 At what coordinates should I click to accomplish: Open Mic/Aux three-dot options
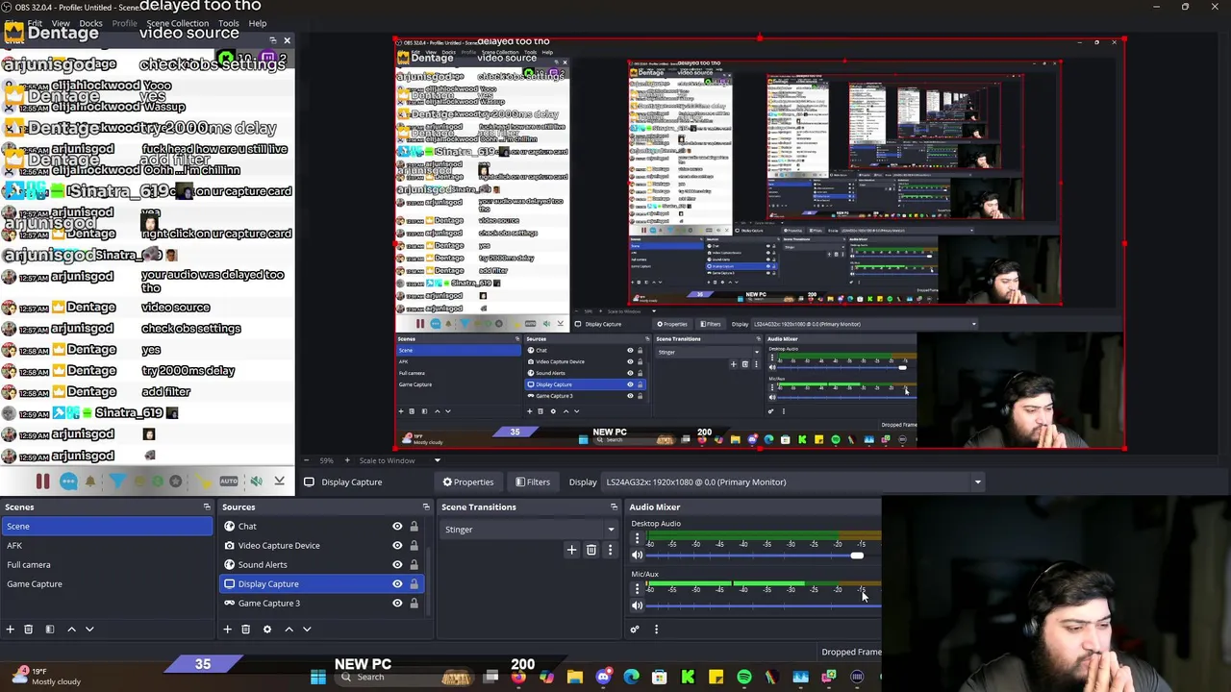tap(637, 589)
